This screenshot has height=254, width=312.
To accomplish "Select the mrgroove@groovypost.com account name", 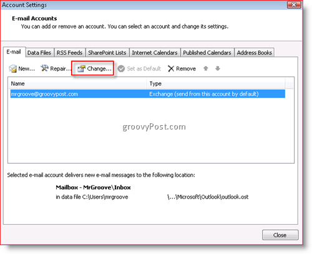I will coord(44,94).
